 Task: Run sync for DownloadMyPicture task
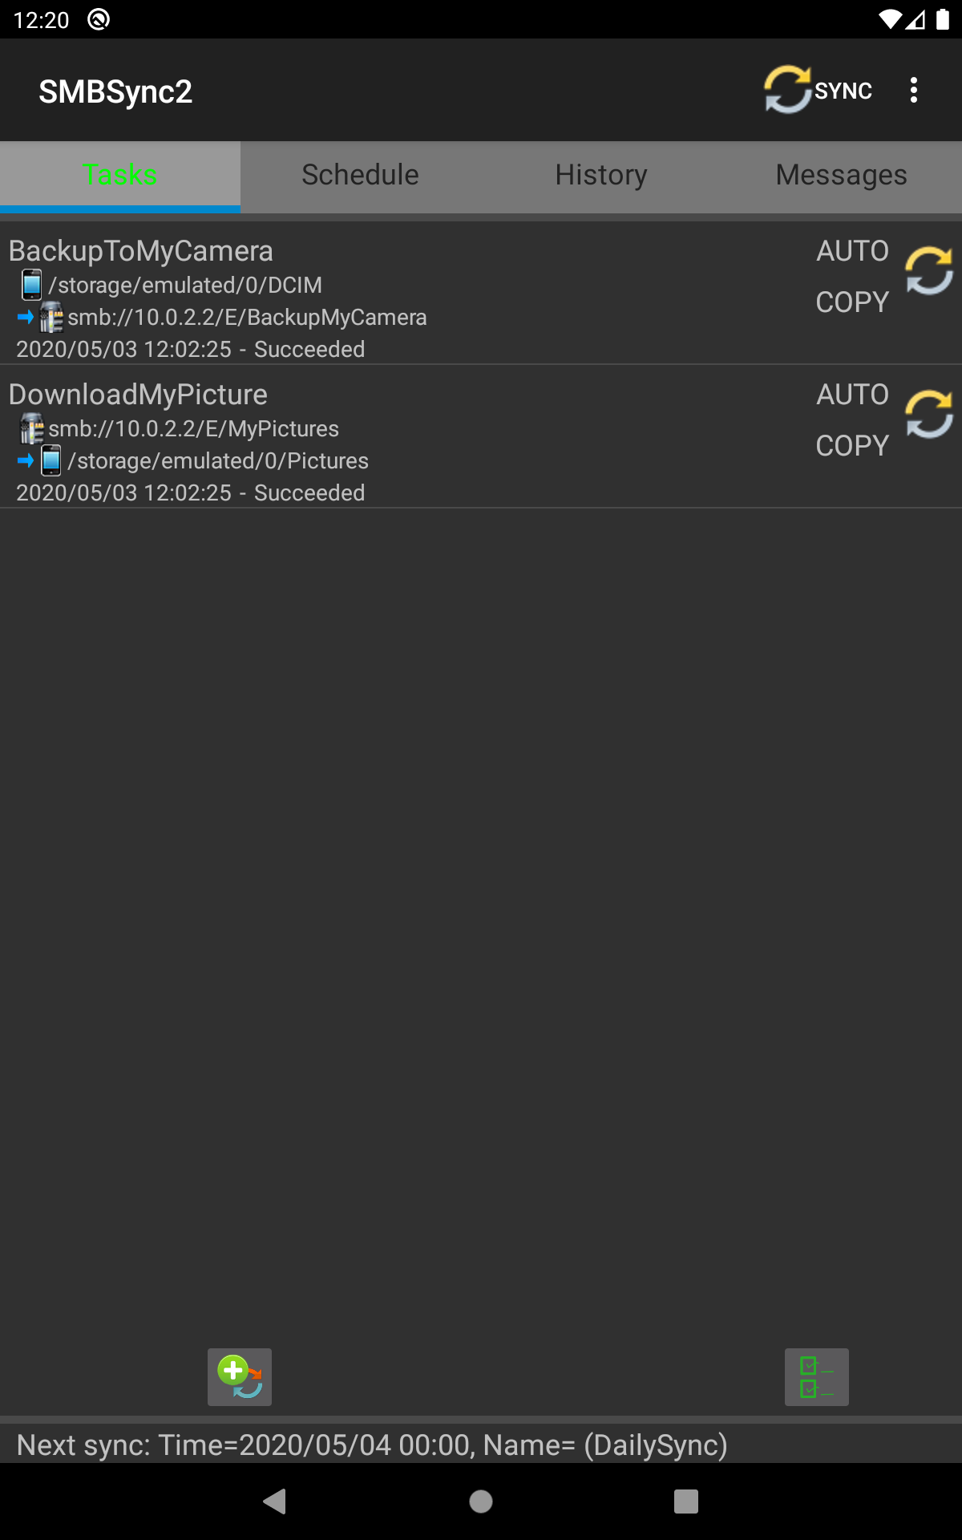[x=929, y=415]
